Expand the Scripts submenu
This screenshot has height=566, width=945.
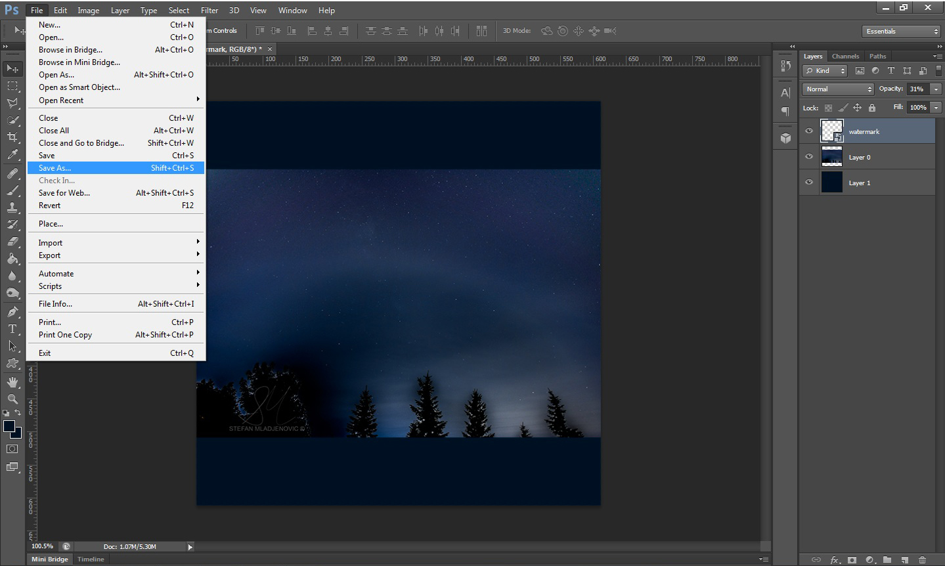click(116, 286)
